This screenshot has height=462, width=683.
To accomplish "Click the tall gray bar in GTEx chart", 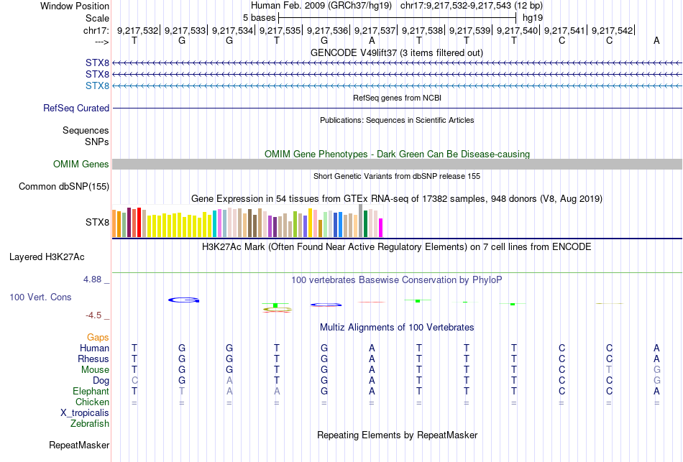I will 361,221.
